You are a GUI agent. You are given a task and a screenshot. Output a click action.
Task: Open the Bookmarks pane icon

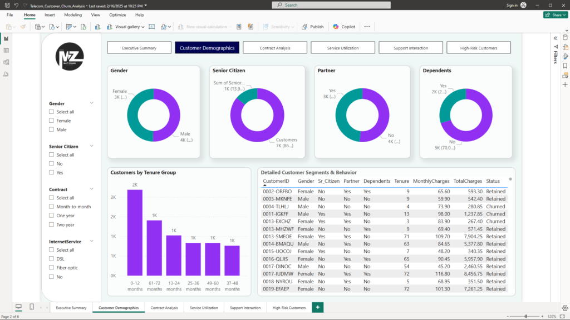(x=565, y=66)
